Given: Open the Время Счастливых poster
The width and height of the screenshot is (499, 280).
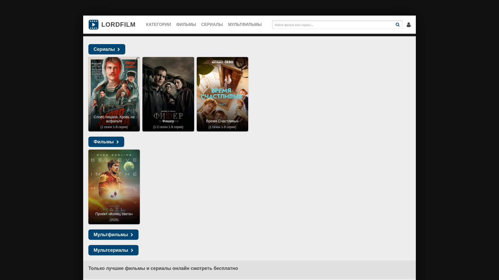Looking at the screenshot, I should tap(222, 94).
